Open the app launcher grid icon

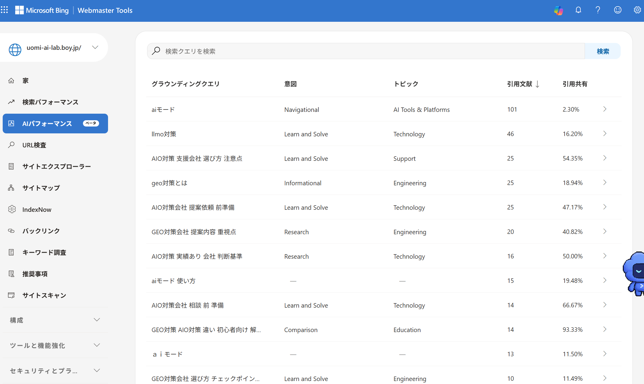(4, 10)
